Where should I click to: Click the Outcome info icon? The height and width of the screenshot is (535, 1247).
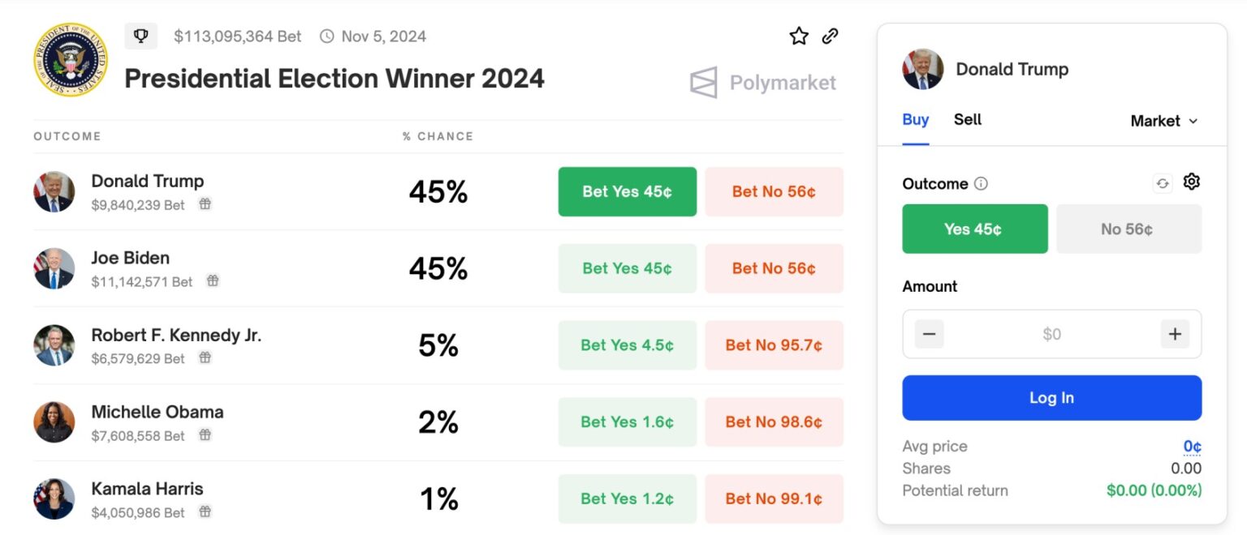(x=981, y=183)
